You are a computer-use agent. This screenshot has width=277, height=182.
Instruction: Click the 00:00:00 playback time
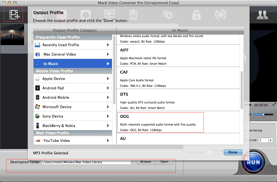click(261, 105)
